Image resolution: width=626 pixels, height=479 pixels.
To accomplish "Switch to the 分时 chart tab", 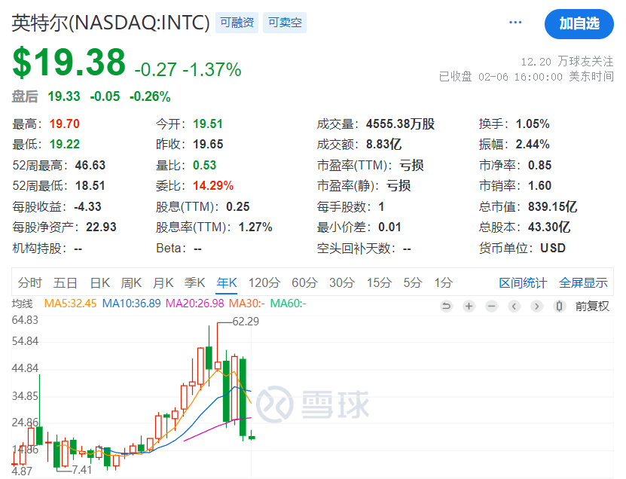I will [30, 283].
